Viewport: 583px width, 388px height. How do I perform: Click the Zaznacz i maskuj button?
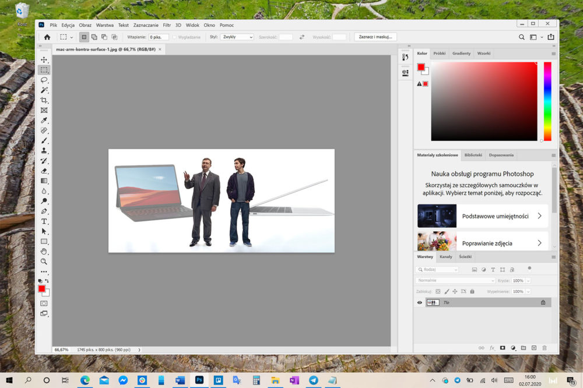click(375, 37)
